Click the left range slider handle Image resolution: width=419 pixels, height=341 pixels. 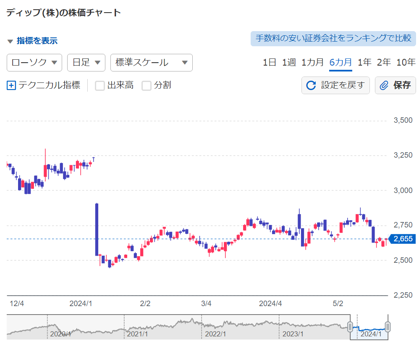click(350, 326)
